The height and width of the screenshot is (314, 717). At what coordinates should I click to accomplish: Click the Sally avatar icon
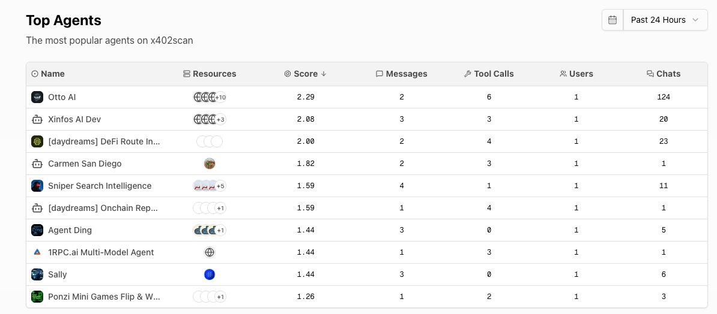coord(37,274)
